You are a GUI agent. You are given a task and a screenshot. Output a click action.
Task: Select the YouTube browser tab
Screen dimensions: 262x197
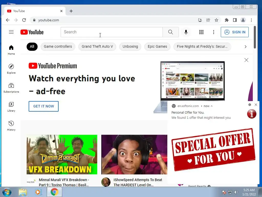[35, 11]
